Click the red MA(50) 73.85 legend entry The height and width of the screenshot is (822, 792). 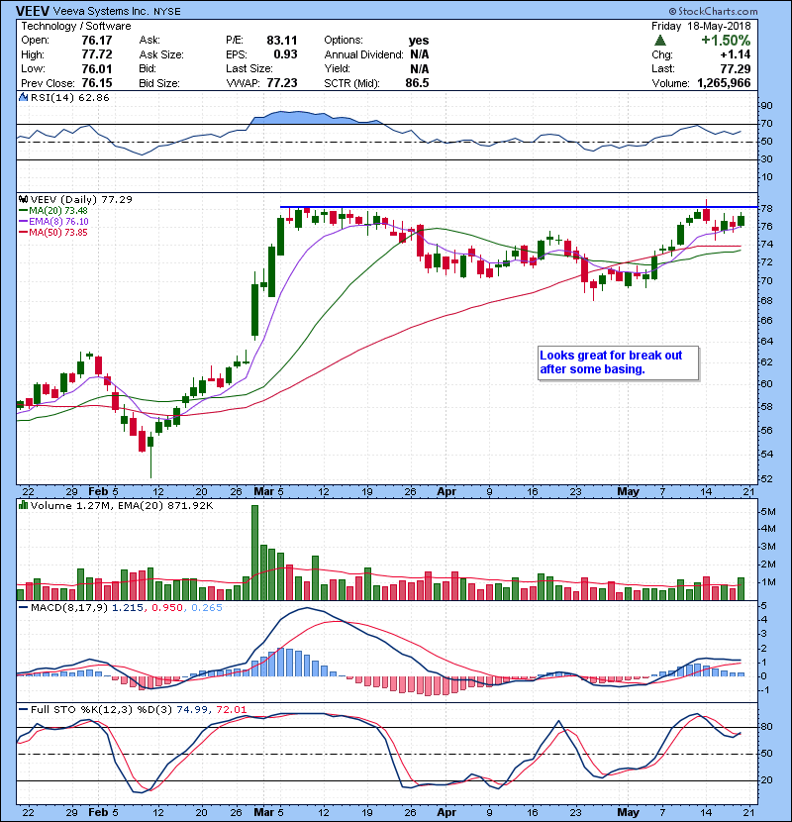click(x=54, y=233)
